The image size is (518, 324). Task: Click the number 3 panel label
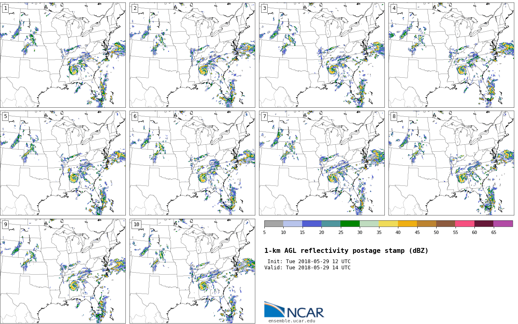(x=264, y=8)
